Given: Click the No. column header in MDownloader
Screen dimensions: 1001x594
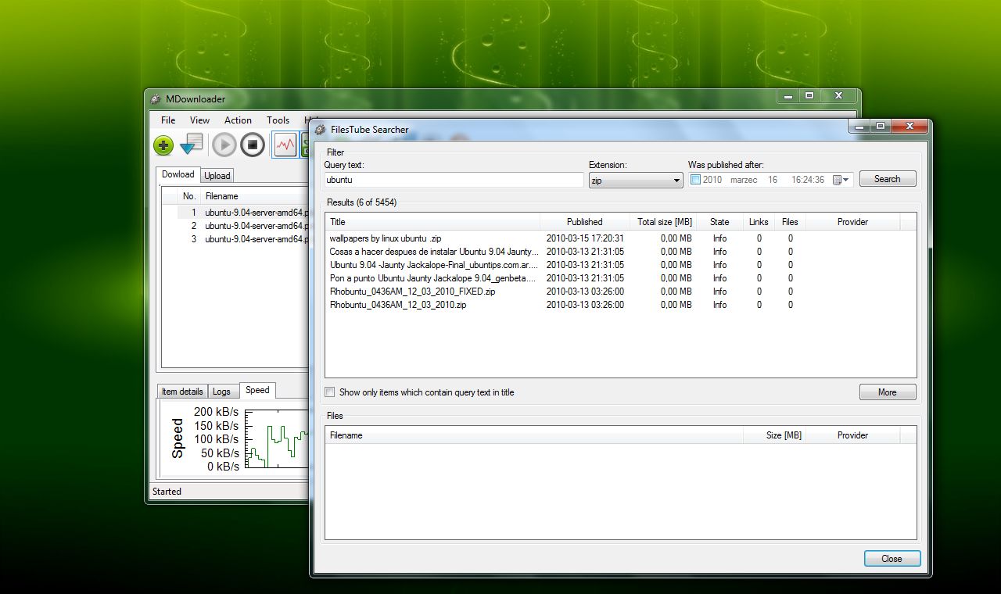Looking at the screenshot, I should point(188,196).
